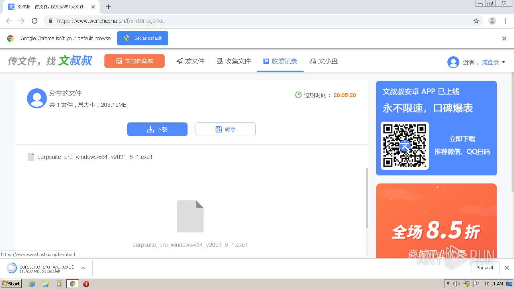514x289 pixels.
Task: Click Show all downloads button
Action: pyautogui.click(x=485, y=268)
